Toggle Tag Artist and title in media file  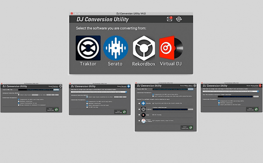[153, 103]
